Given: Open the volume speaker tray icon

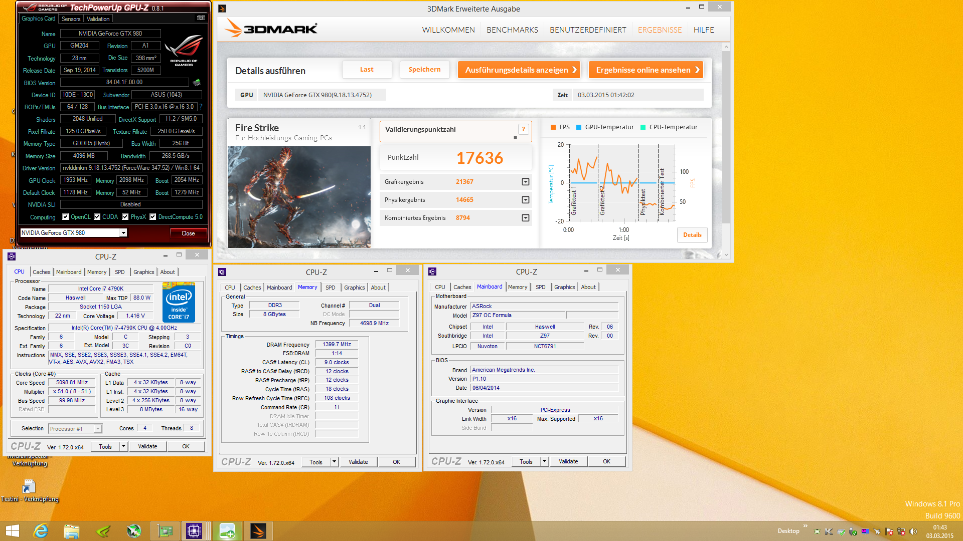Looking at the screenshot, I should point(913,531).
